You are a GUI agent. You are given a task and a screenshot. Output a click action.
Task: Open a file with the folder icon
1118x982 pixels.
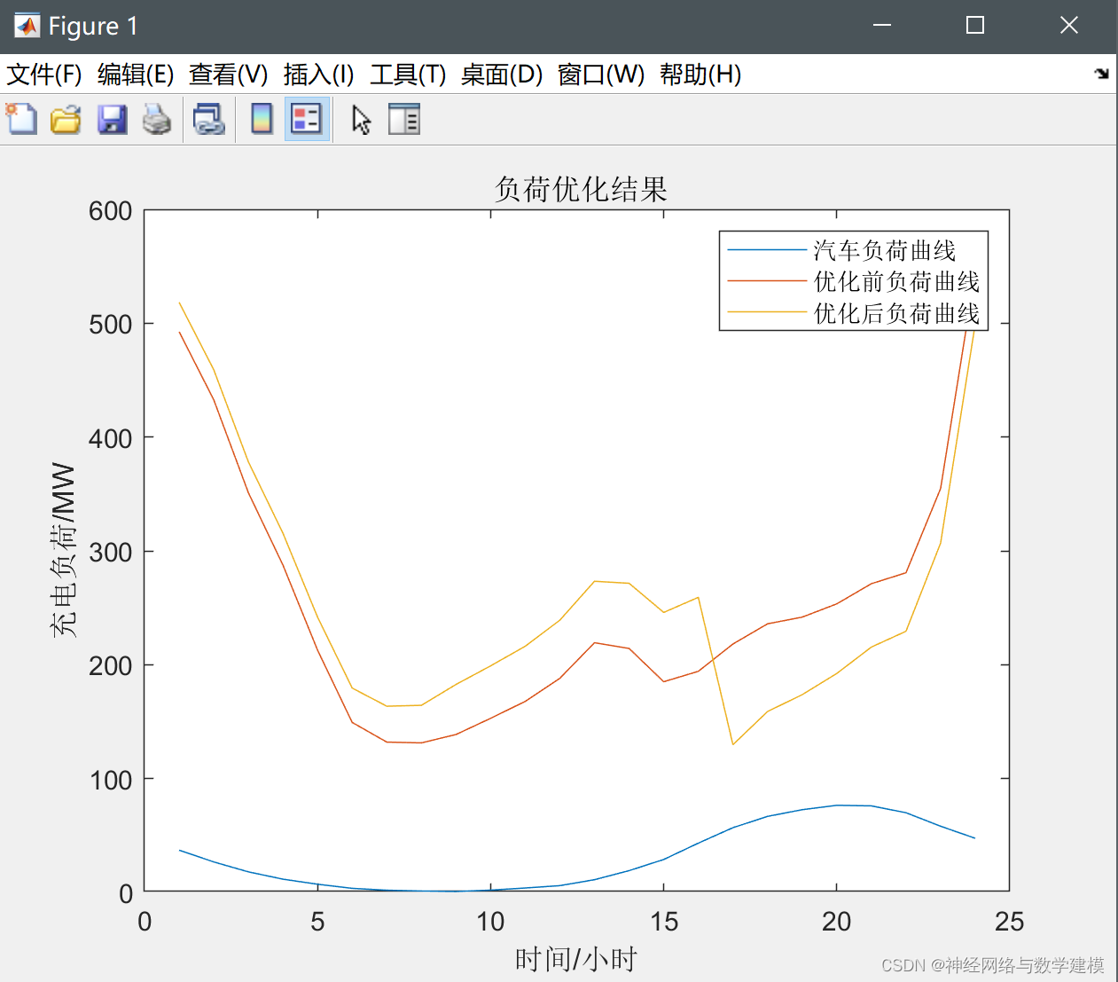(x=66, y=119)
